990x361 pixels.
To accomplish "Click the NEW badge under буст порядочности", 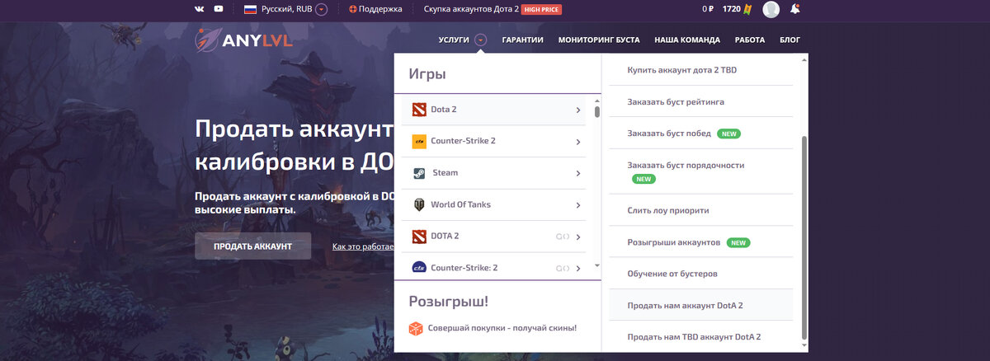I will (643, 179).
